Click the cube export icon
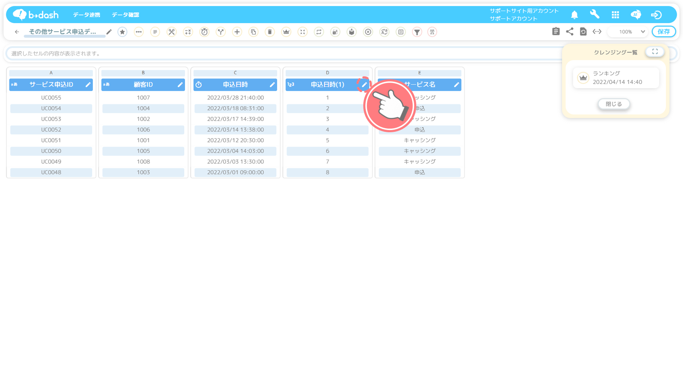Image resolution: width=683 pixels, height=384 pixels. pos(352,32)
